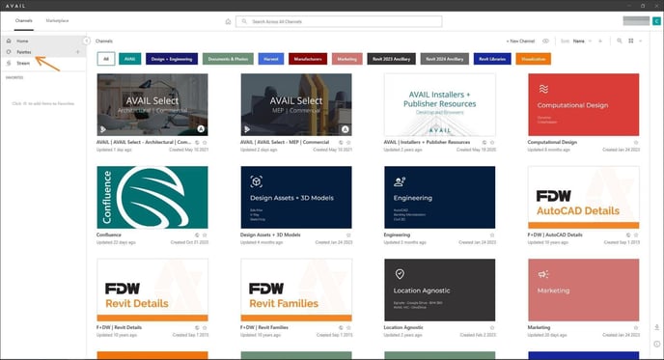Favorite Location Agnostic channel star
This screenshot has height=360, width=664.
click(x=492, y=328)
